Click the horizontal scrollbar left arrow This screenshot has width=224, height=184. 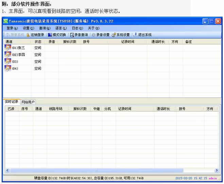click(x=7, y=170)
